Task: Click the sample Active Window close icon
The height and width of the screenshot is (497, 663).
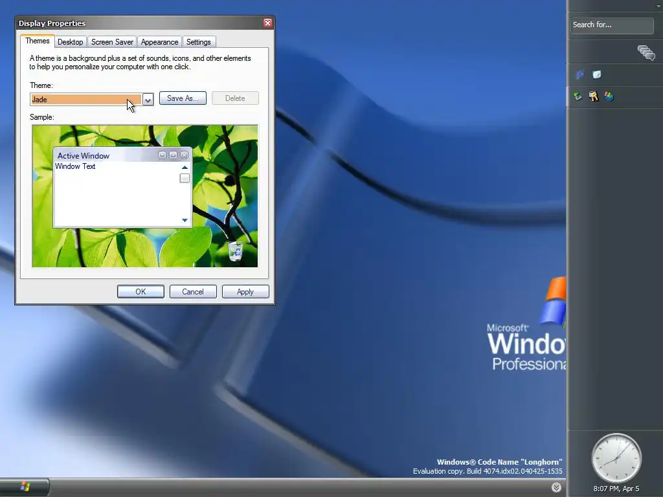Action: point(185,155)
